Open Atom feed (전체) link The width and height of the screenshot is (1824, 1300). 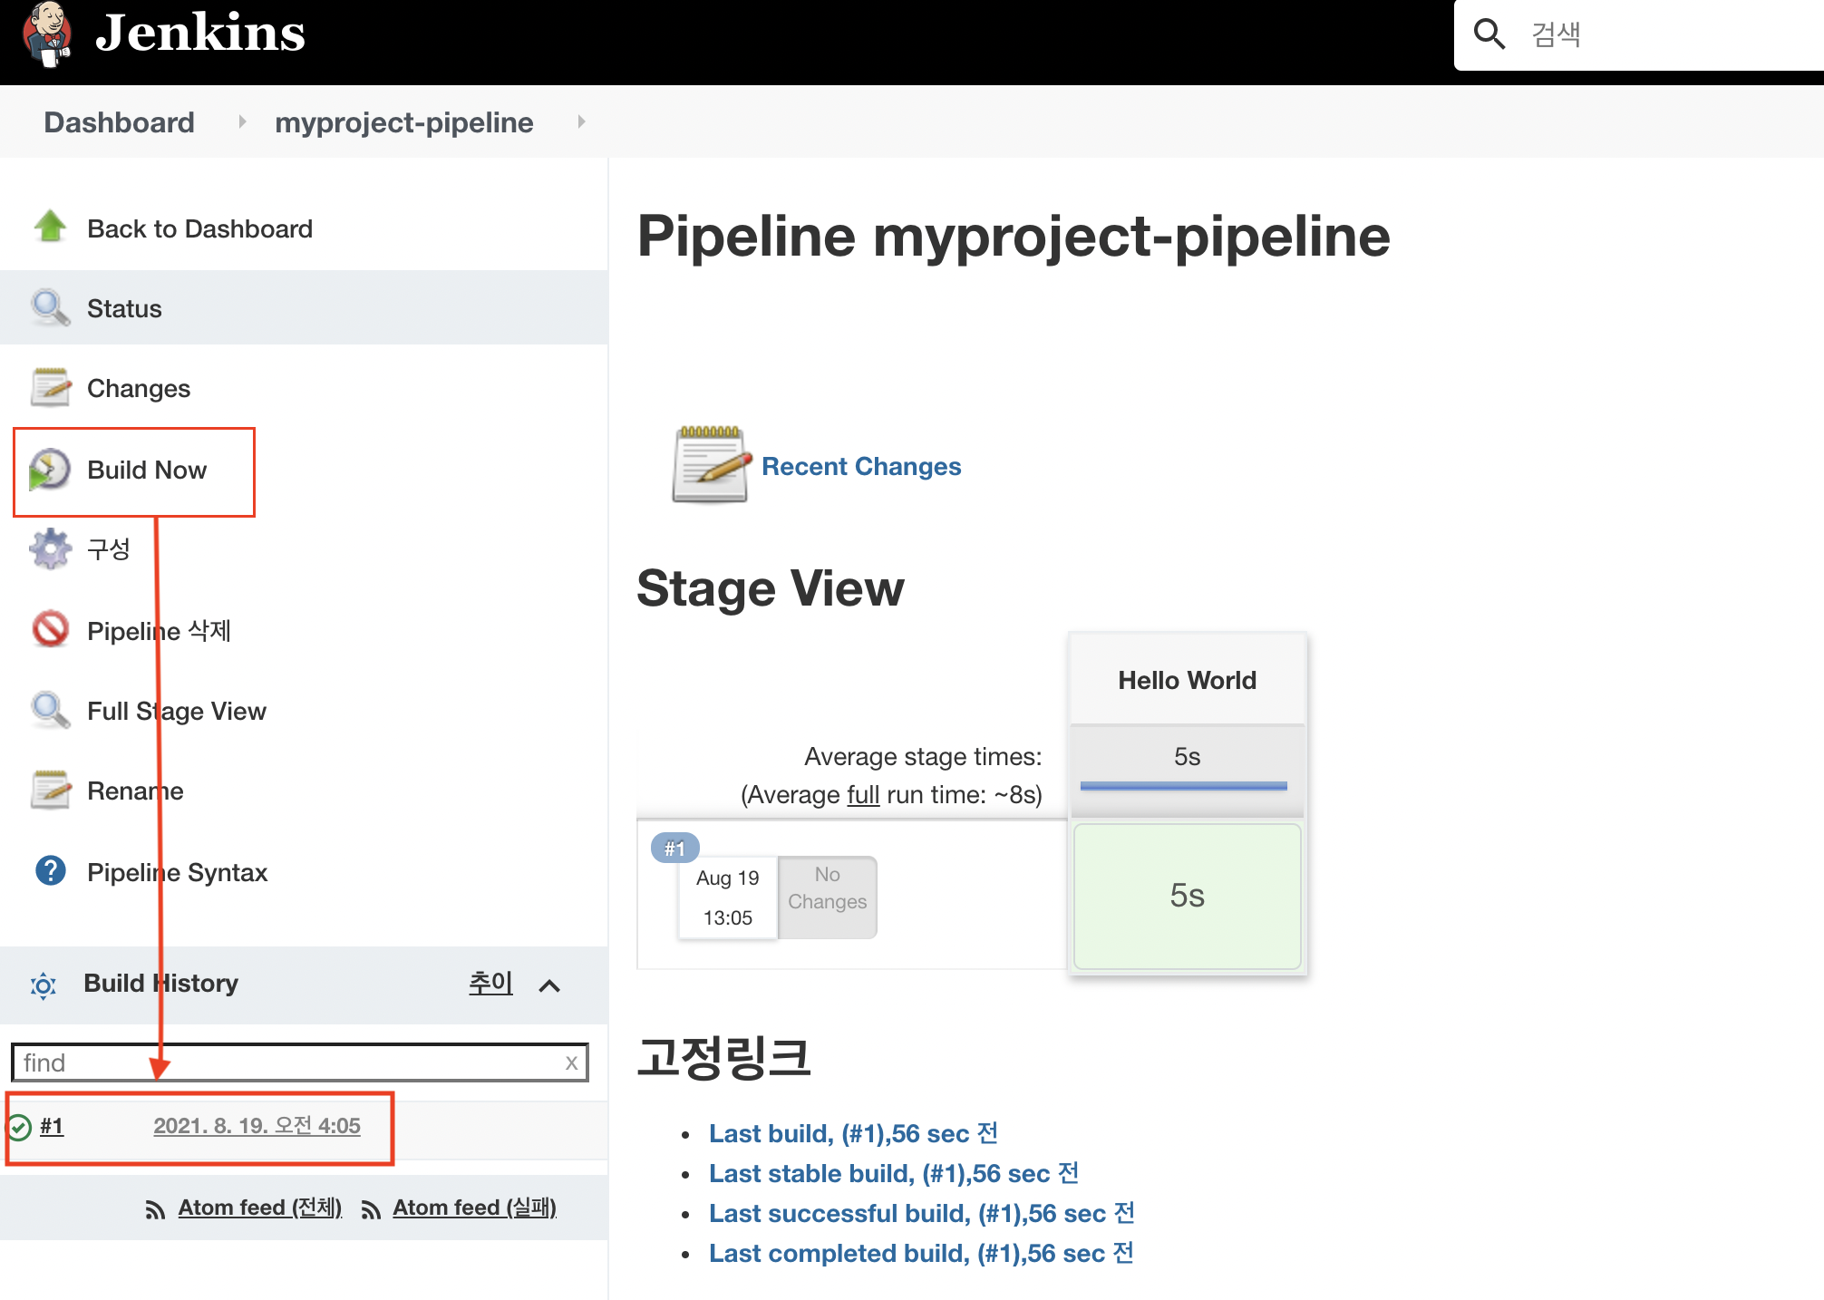[259, 1208]
